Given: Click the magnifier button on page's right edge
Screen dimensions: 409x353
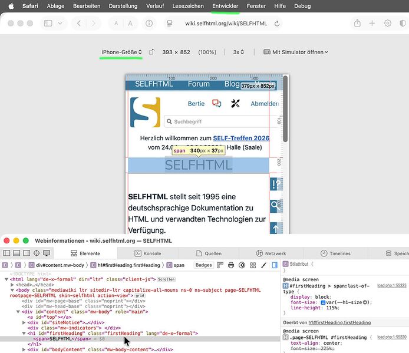Looking at the screenshot, I should [x=276, y=206].
